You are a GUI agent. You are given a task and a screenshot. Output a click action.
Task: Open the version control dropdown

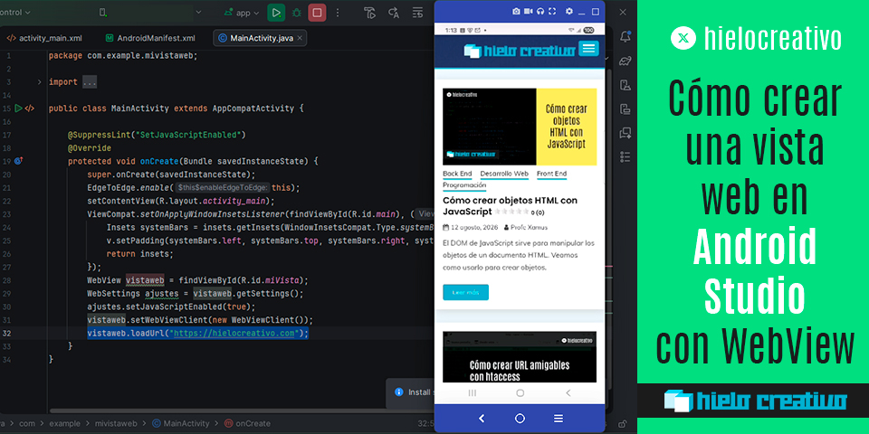tap(16, 12)
